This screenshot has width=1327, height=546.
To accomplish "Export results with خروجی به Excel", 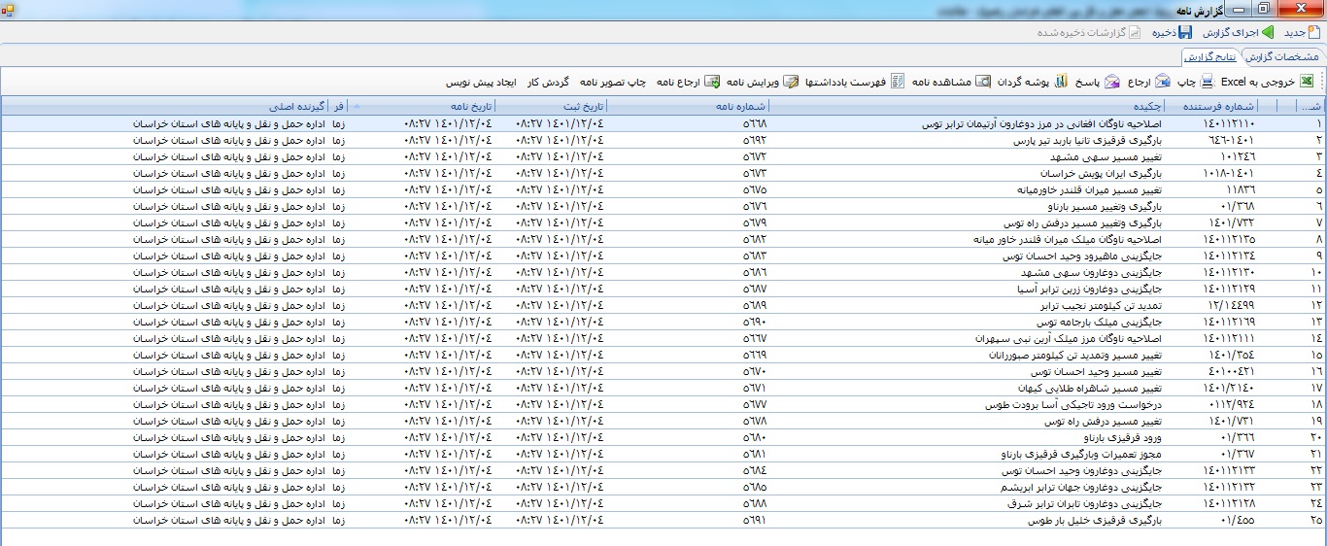I will pyautogui.click(x=1267, y=82).
